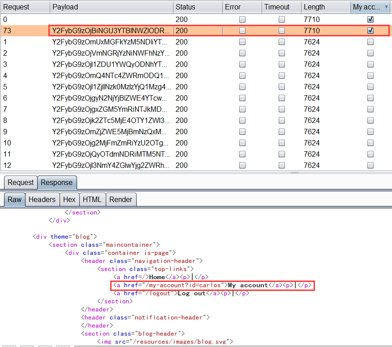Select the Headers view tab

(42, 199)
